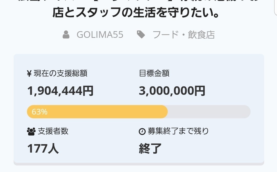Click the 177人 supporter count

point(43,149)
